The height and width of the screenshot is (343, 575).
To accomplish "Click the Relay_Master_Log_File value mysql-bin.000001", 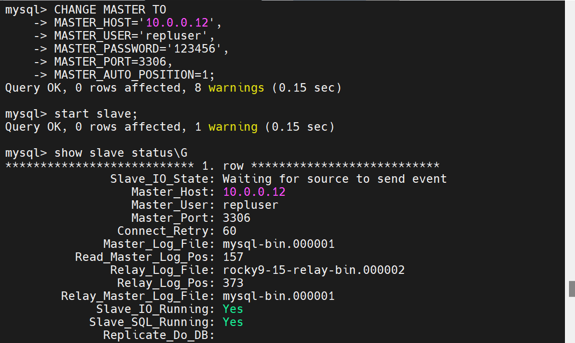I will pos(279,296).
